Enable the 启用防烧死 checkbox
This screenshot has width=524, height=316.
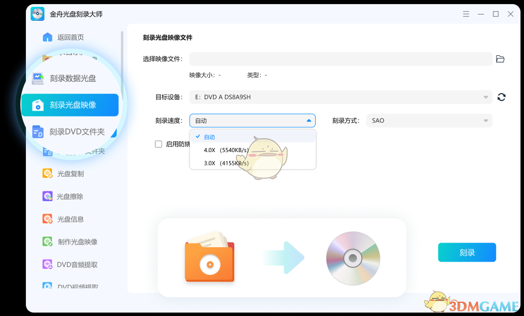pos(159,144)
